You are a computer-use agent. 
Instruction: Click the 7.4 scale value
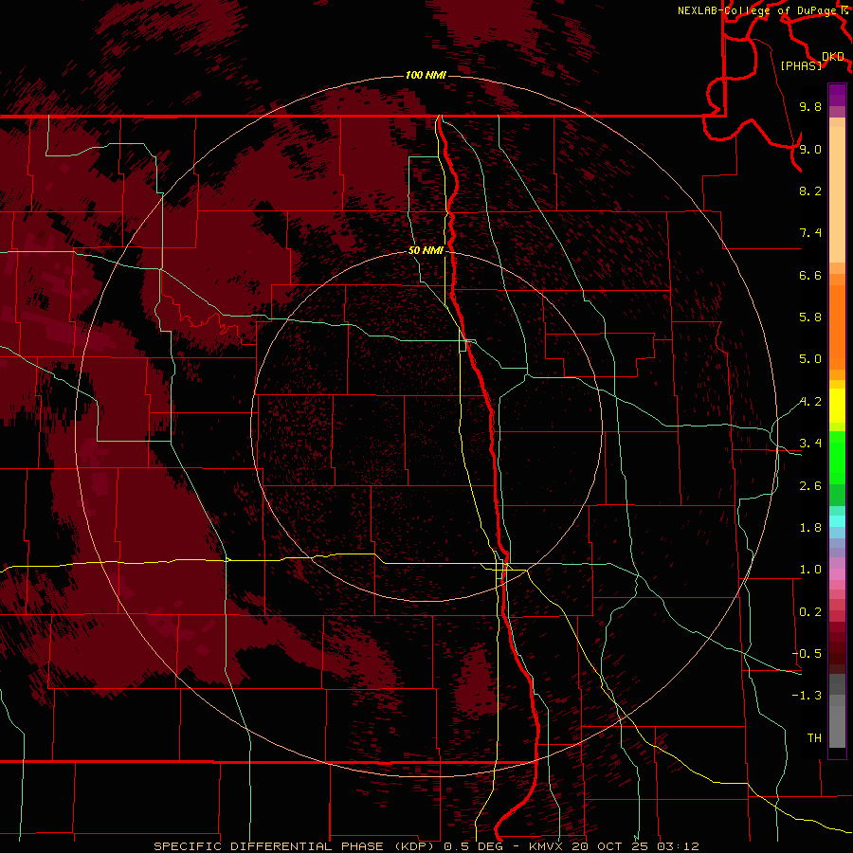810,233
